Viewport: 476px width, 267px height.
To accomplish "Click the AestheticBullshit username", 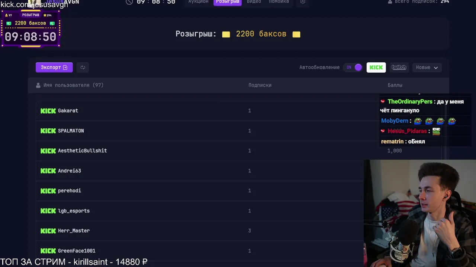I will click(83, 151).
